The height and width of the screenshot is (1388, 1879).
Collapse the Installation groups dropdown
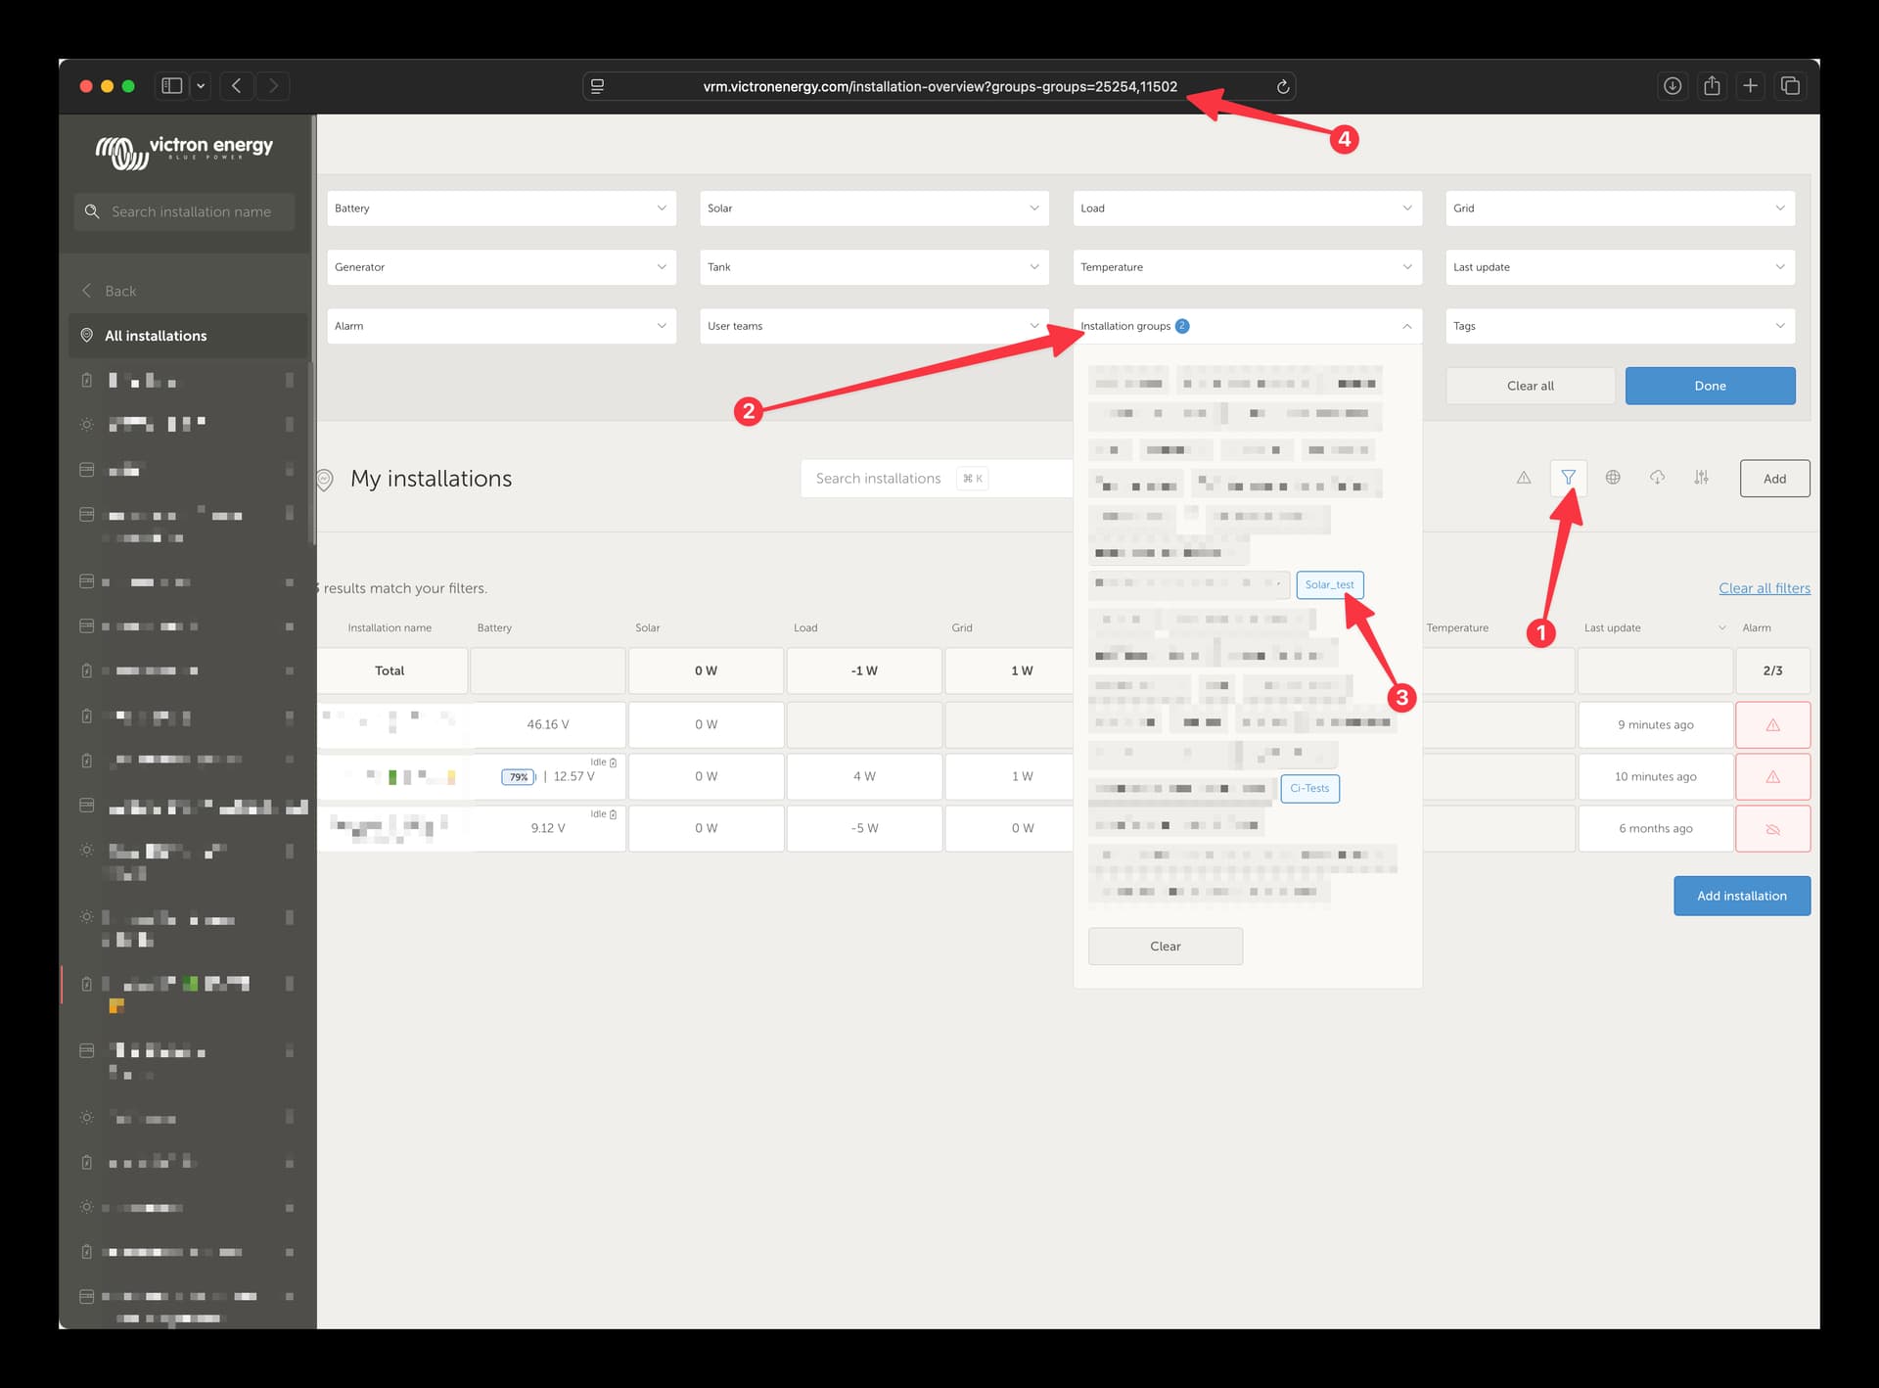pos(1406,327)
